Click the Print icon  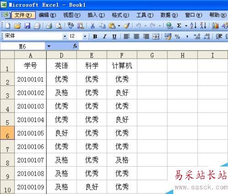[x=49, y=26]
